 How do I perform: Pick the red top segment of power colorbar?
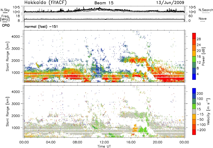tap(194, 36)
